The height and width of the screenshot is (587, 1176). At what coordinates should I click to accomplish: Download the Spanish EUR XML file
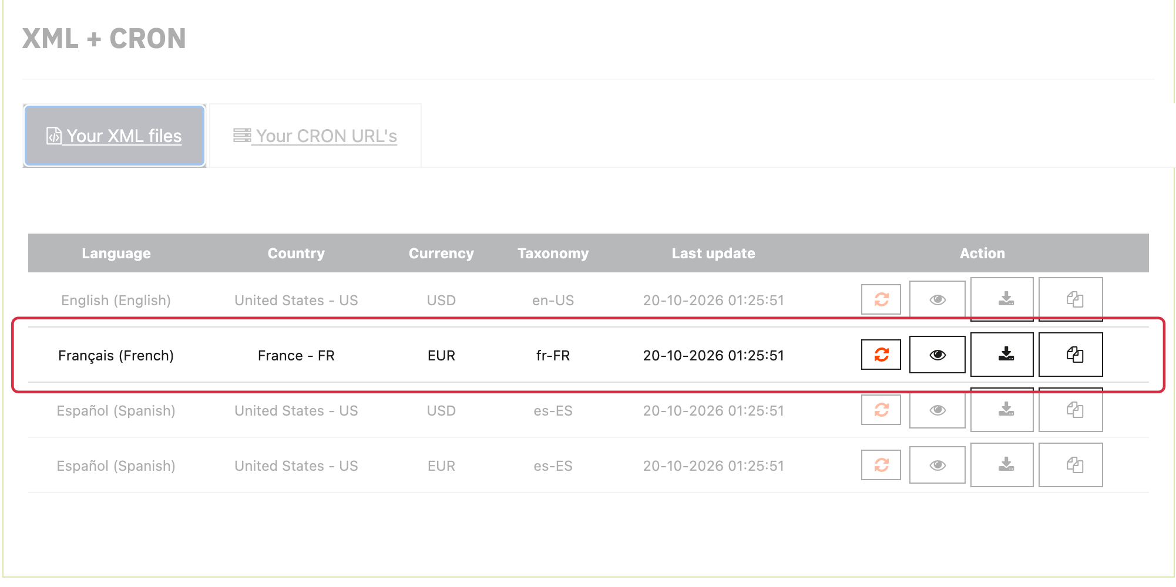tap(1002, 465)
